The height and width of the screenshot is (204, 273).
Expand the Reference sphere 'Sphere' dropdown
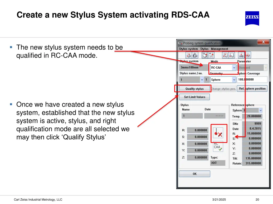(x=260, y=110)
